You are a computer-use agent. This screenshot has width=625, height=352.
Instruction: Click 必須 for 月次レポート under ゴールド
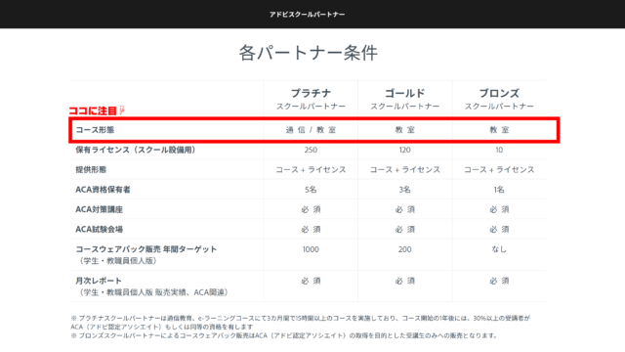[x=405, y=281]
